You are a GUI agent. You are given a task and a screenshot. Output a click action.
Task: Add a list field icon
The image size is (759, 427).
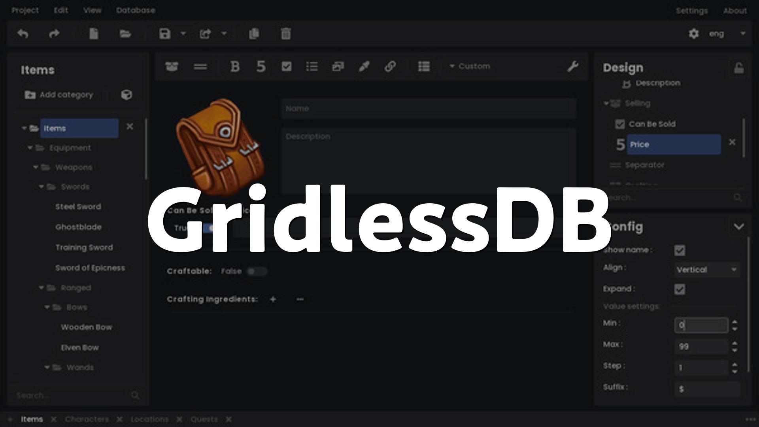point(312,66)
